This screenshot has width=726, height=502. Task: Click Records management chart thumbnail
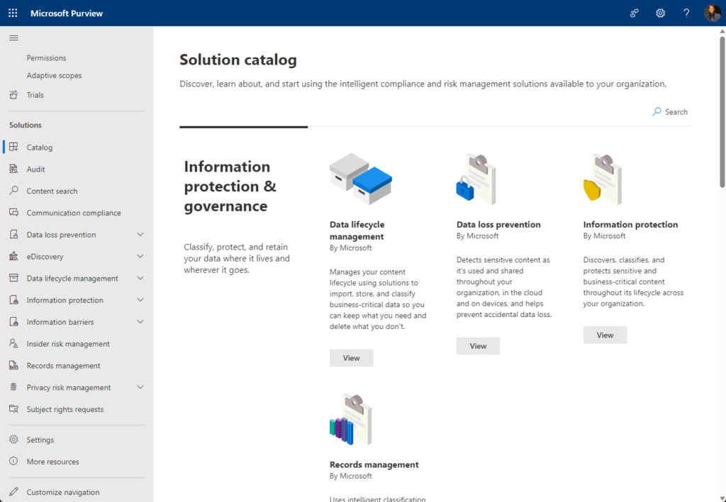(351, 420)
